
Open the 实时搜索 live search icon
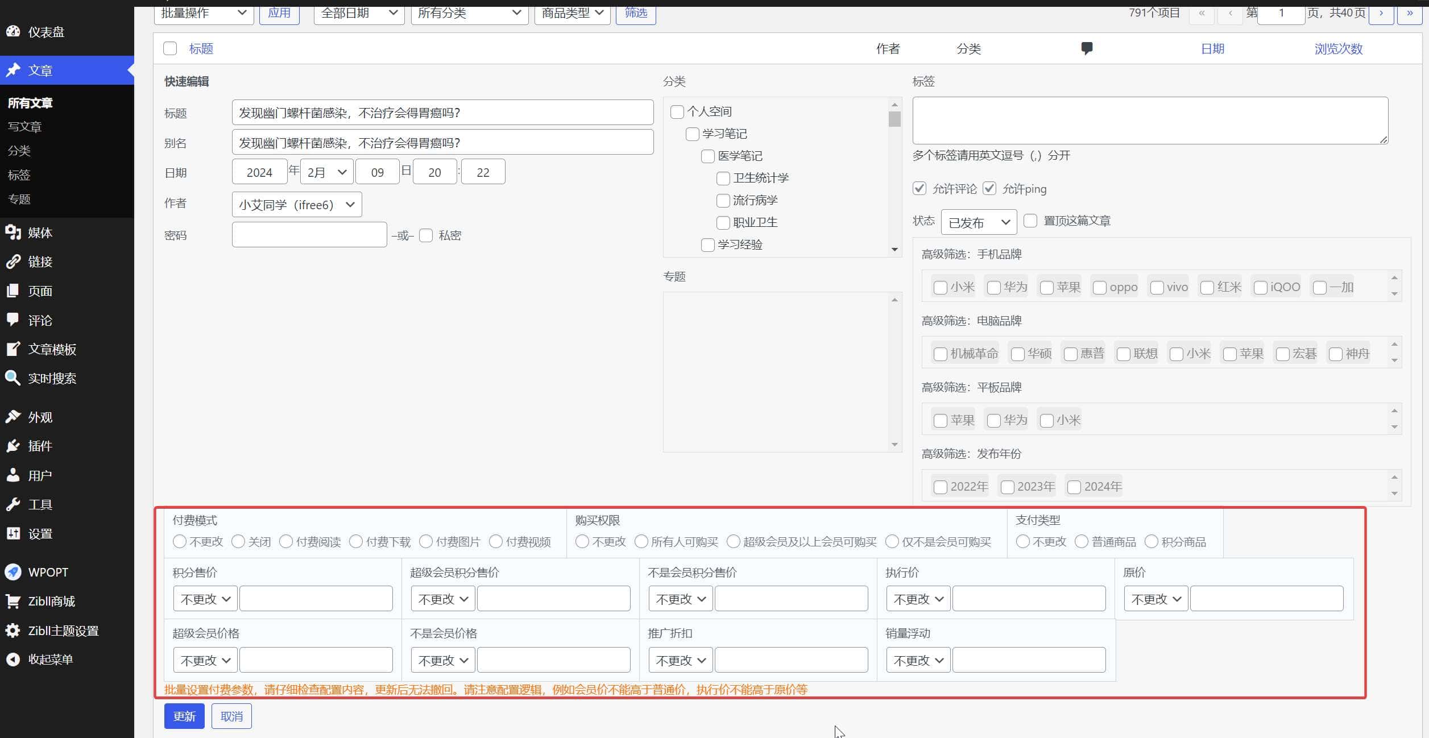pyautogui.click(x=14, y=378)
